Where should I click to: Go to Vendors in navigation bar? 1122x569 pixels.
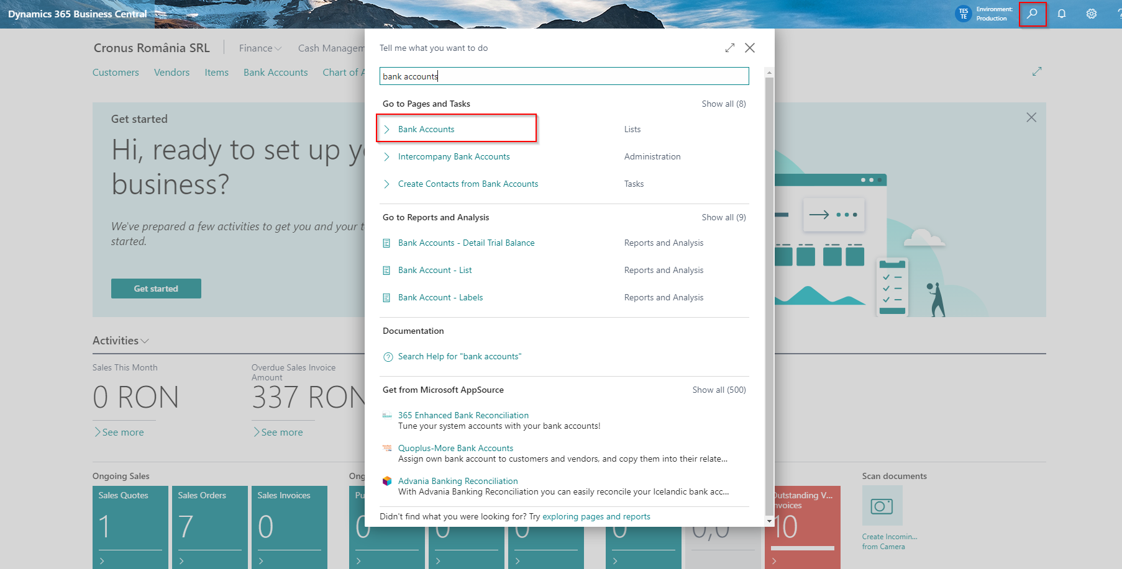pos(171,72)
